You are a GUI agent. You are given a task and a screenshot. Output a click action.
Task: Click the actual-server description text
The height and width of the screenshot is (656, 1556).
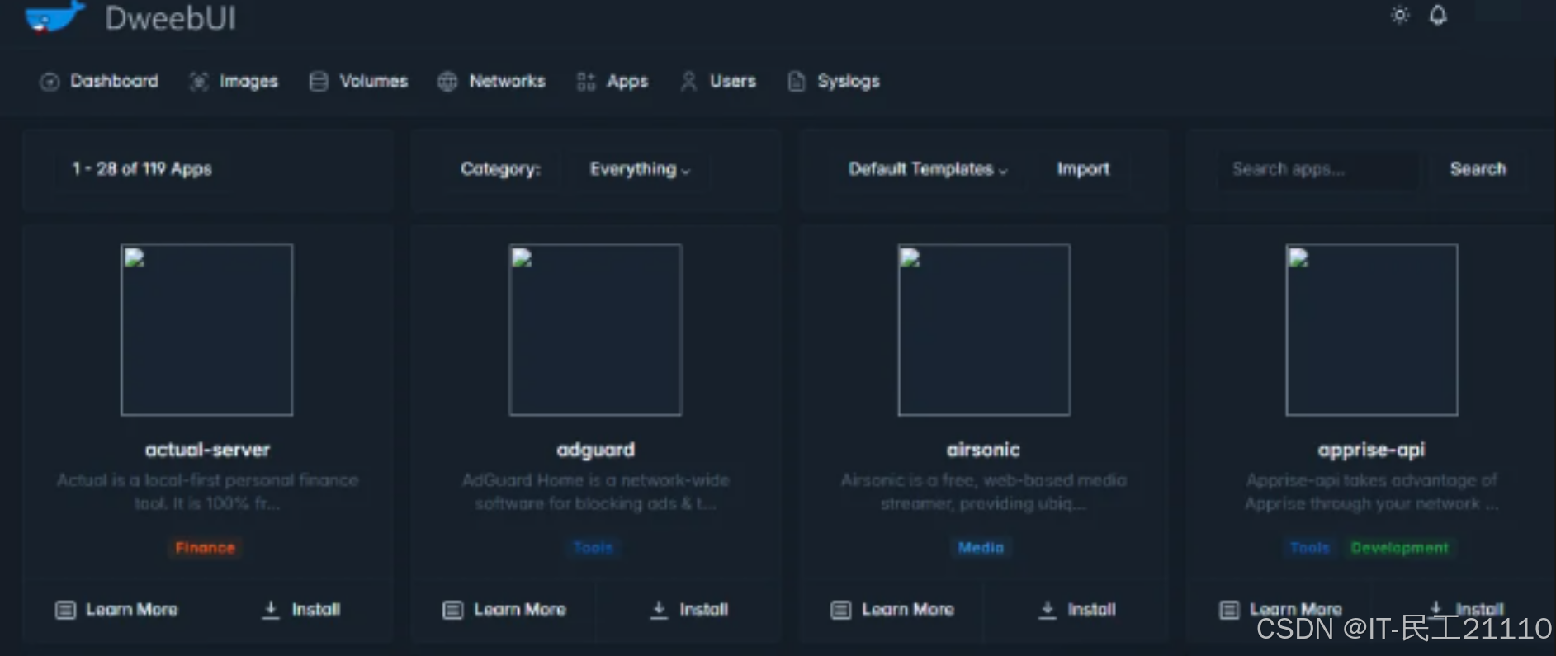point(207,492)
